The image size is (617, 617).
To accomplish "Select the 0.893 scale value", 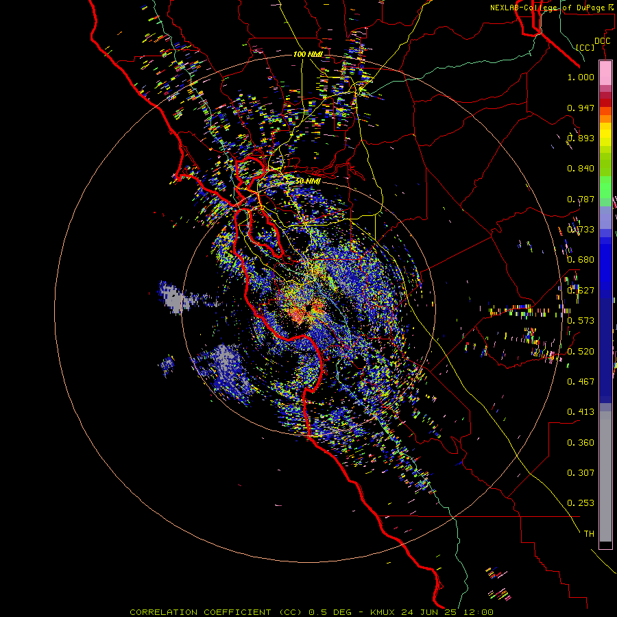I will click(x=581, y=138).
